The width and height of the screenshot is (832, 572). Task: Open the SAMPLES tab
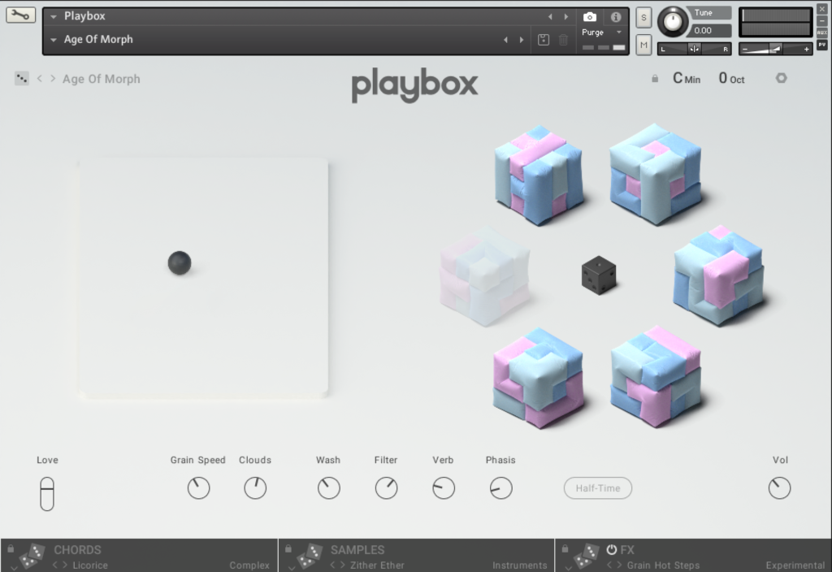coord(357,550)
